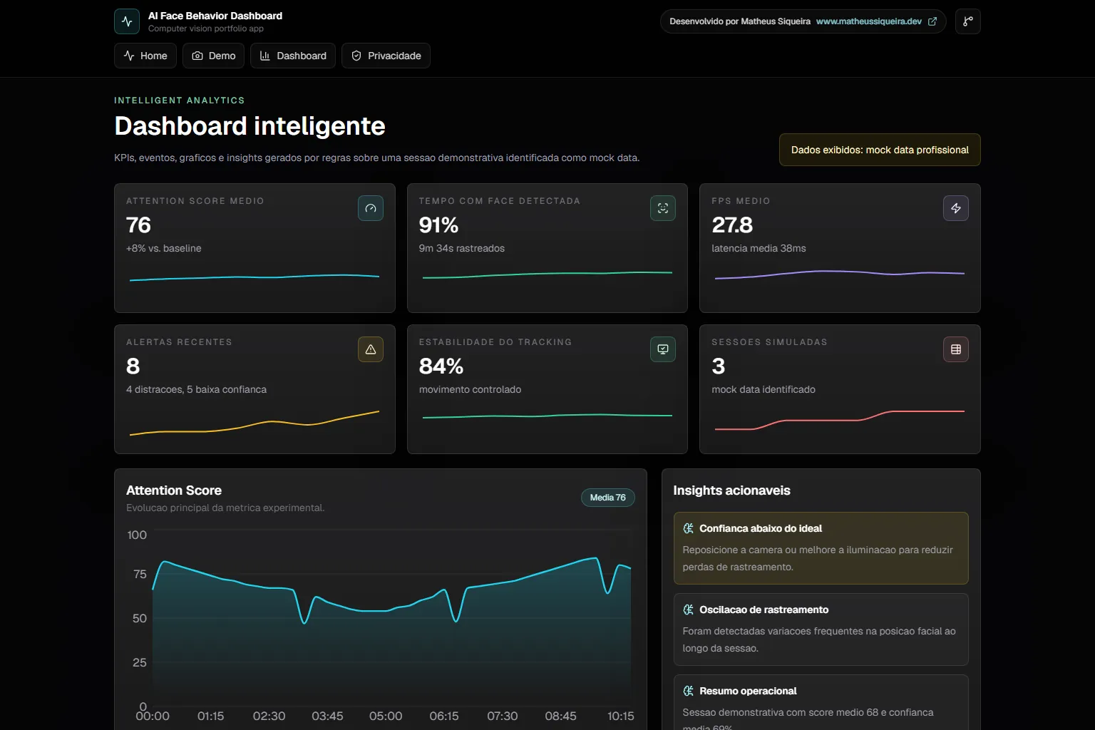Click the 05:00 label on the chart axis

(386, 716)
